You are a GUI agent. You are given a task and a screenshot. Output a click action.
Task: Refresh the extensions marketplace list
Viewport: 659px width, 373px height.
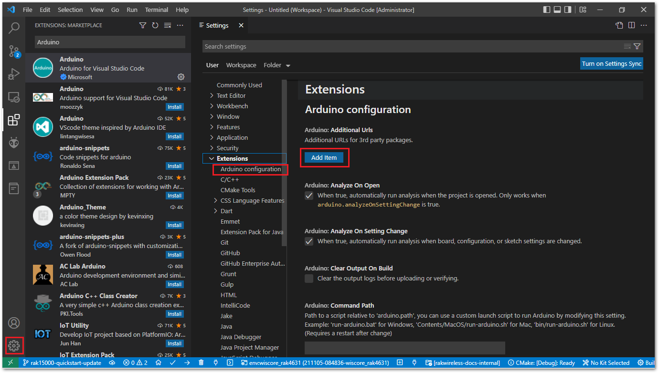(x=155, y=25)
